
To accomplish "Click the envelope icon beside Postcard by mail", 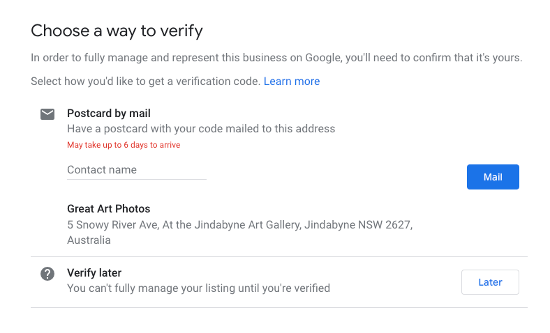I will tap(47, 114).
